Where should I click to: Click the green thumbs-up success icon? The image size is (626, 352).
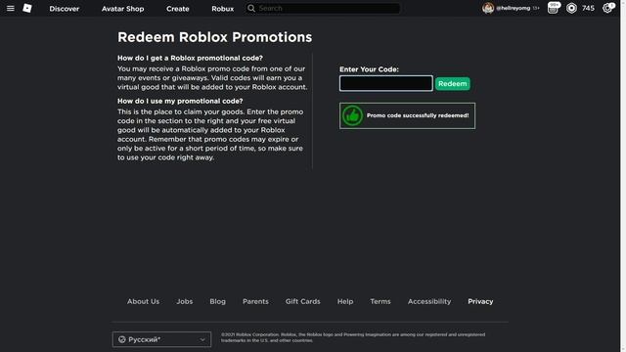tap(352, 115)
